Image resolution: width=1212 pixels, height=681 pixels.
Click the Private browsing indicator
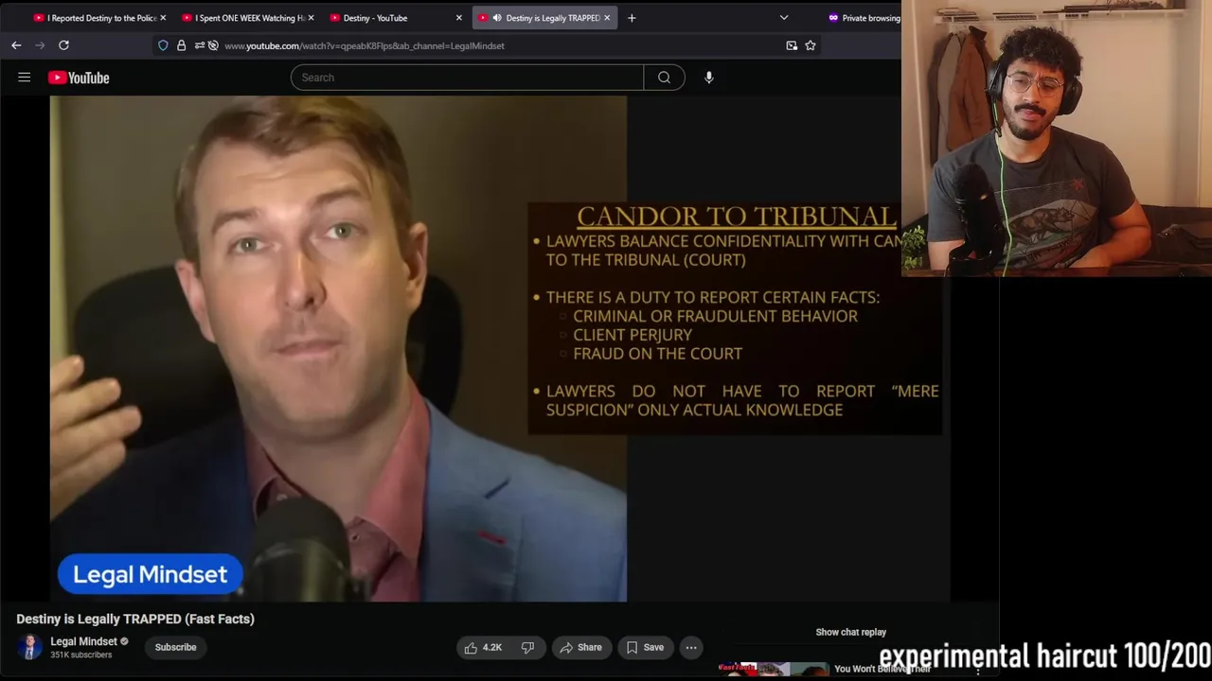[x=864, y=18]
